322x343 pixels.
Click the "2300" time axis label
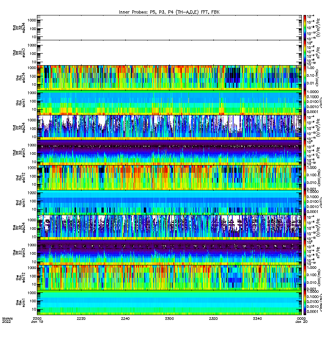pos(169,319)
